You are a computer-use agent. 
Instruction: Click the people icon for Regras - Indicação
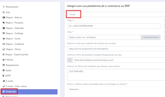4,28
